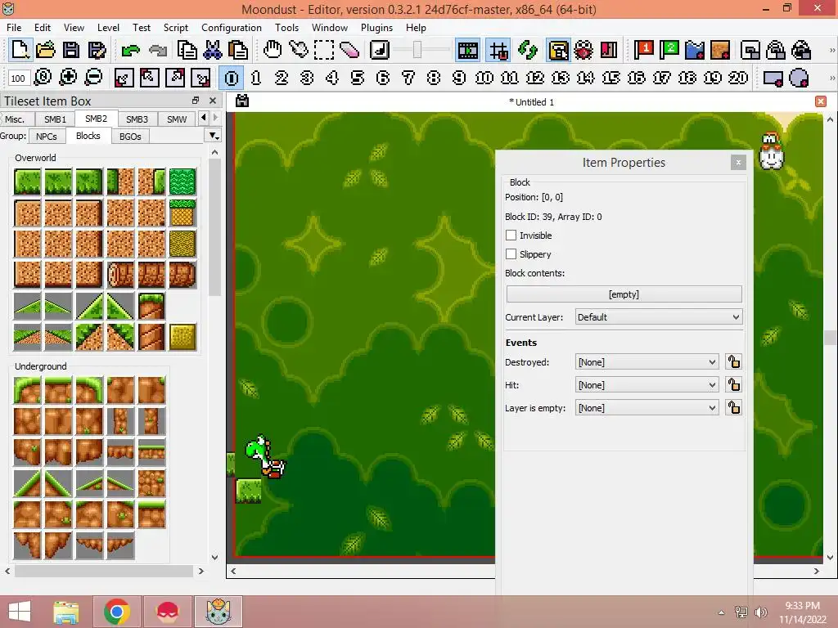Screen dimensions: 838x628
Task: Toggle animation film-strip button
Action: (467, 51)
